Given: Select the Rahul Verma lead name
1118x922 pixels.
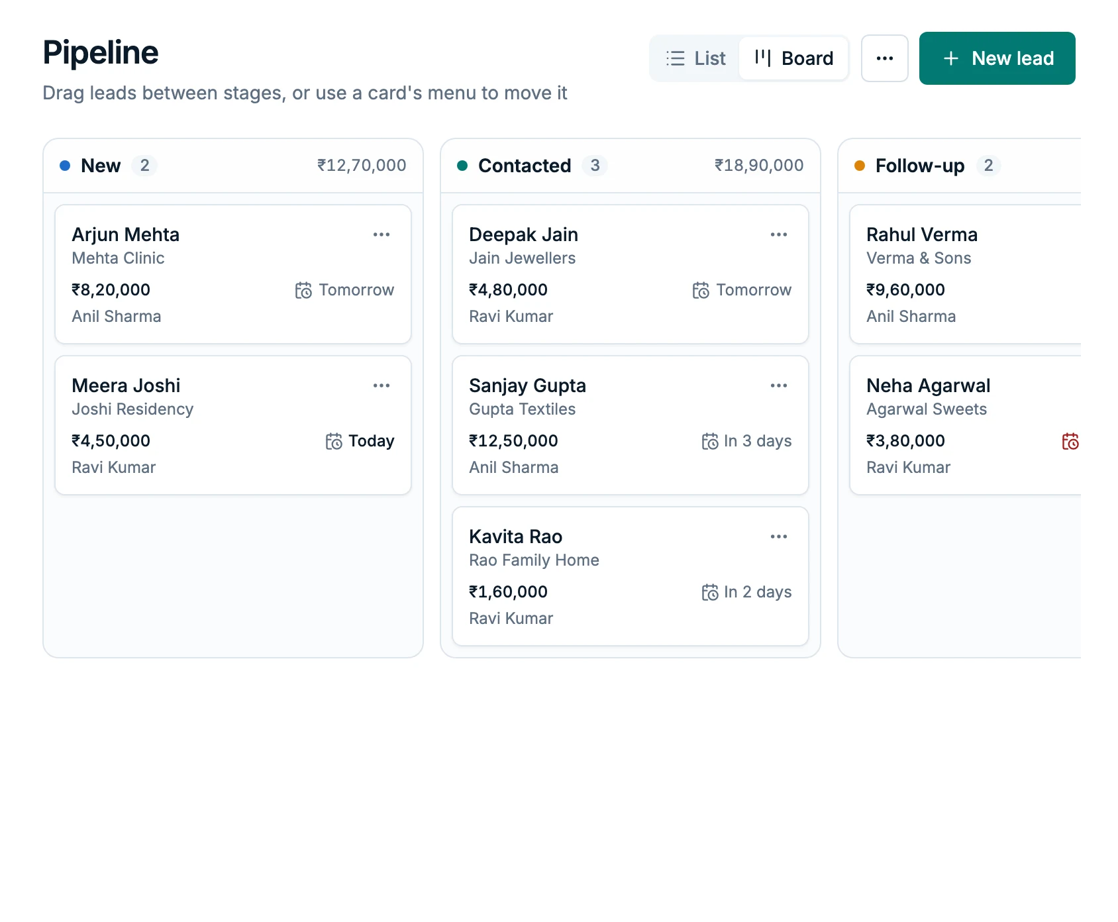Looking at the screenshot, I should point(922,234).
